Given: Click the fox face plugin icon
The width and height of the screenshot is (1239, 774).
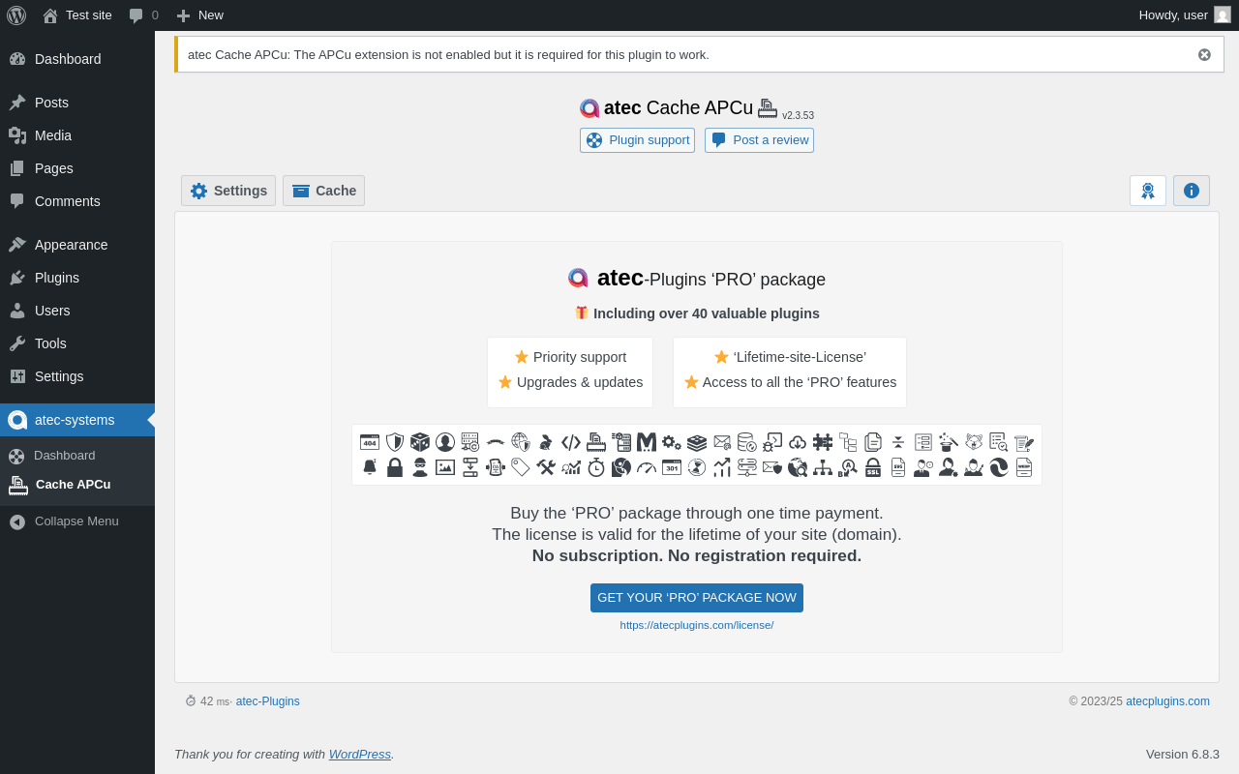Looking at the screenshot, I should coord(974,442).
